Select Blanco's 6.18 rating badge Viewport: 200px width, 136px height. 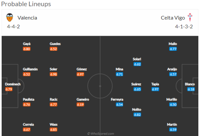coord(191,89)
